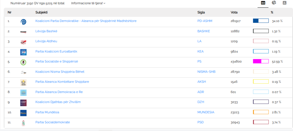
Task: Click the 'Vota' column header
Action: [234, 12]
